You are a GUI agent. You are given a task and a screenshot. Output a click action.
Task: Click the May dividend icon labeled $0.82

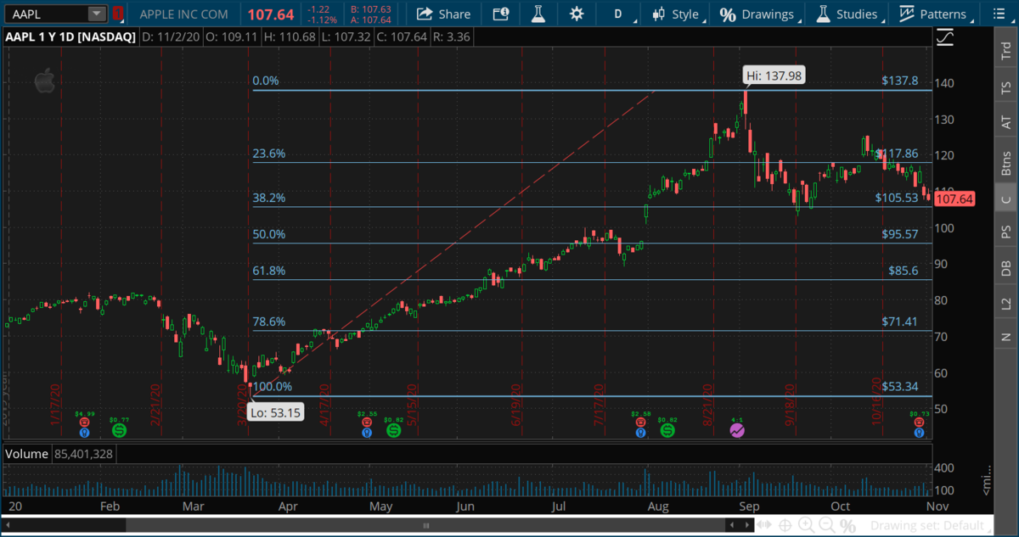393,431
